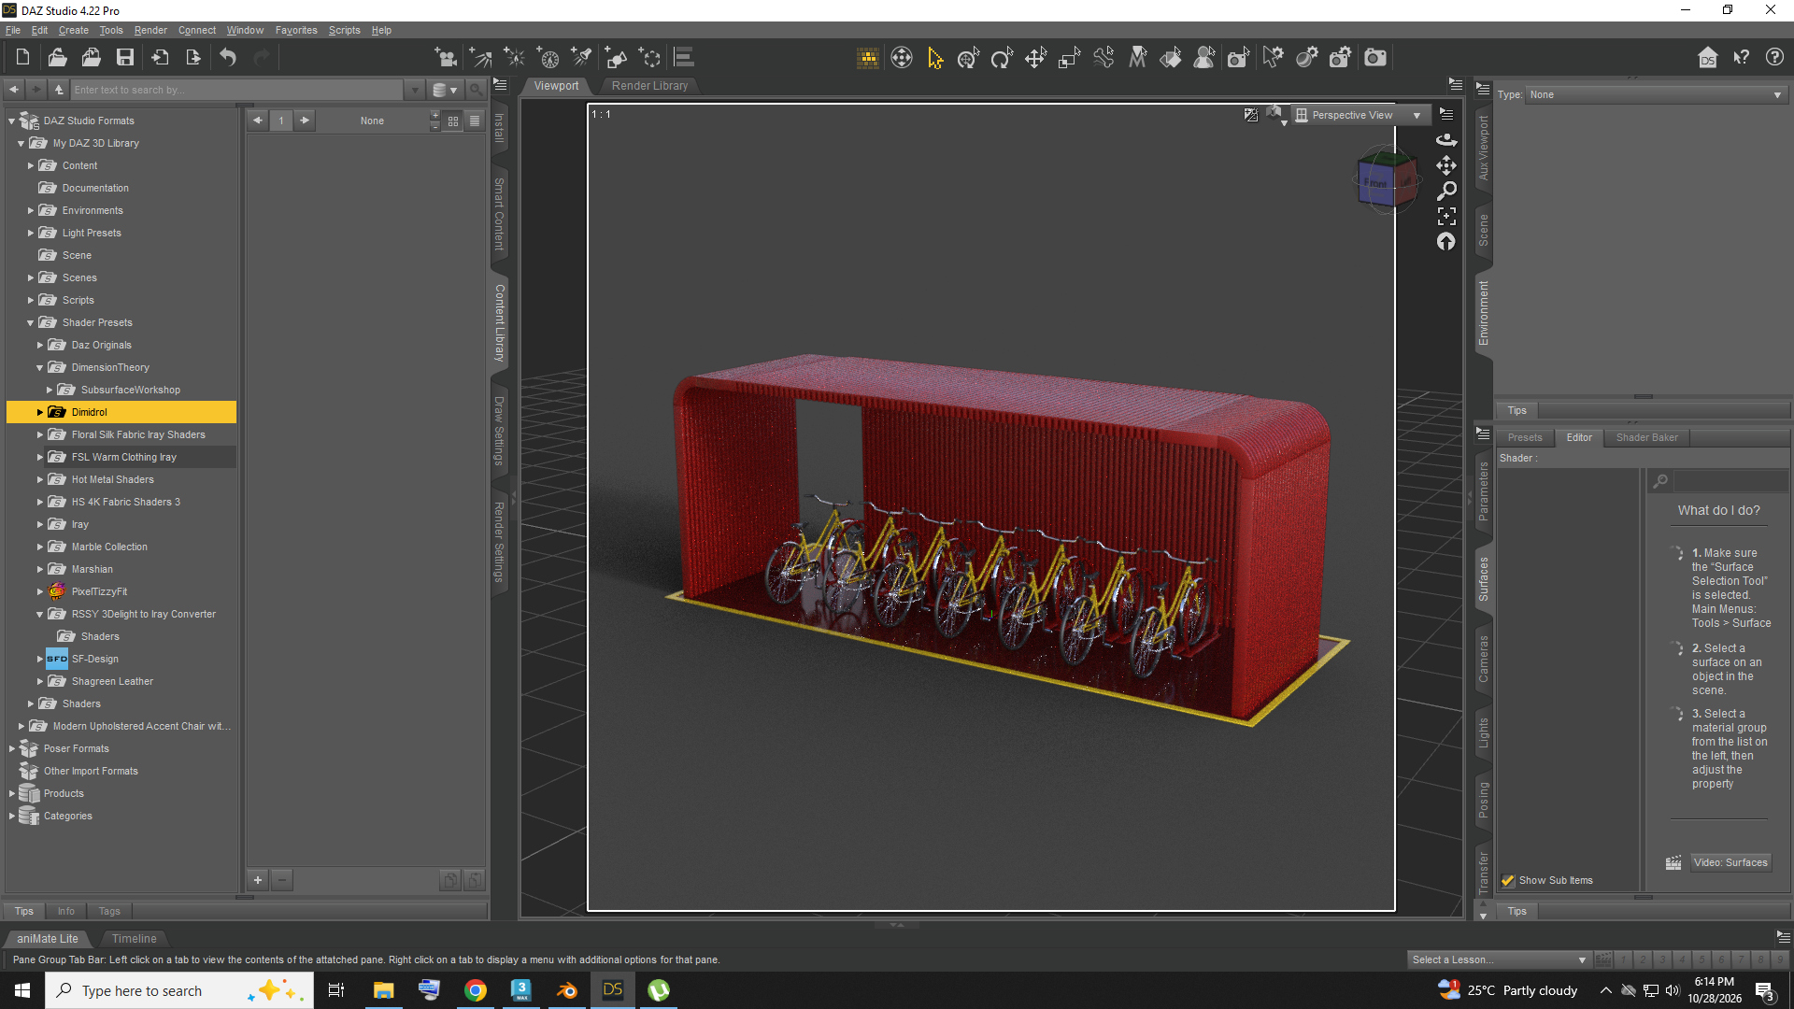Click the Open file folder icon
The width and height of the screenshot is (1794, 1009).
57,58
